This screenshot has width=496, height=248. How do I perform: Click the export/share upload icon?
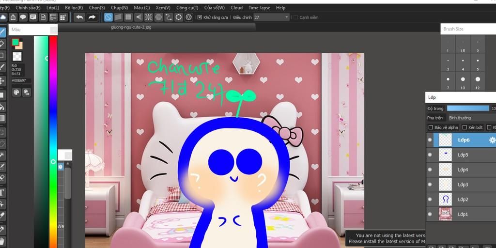point(13,17)
